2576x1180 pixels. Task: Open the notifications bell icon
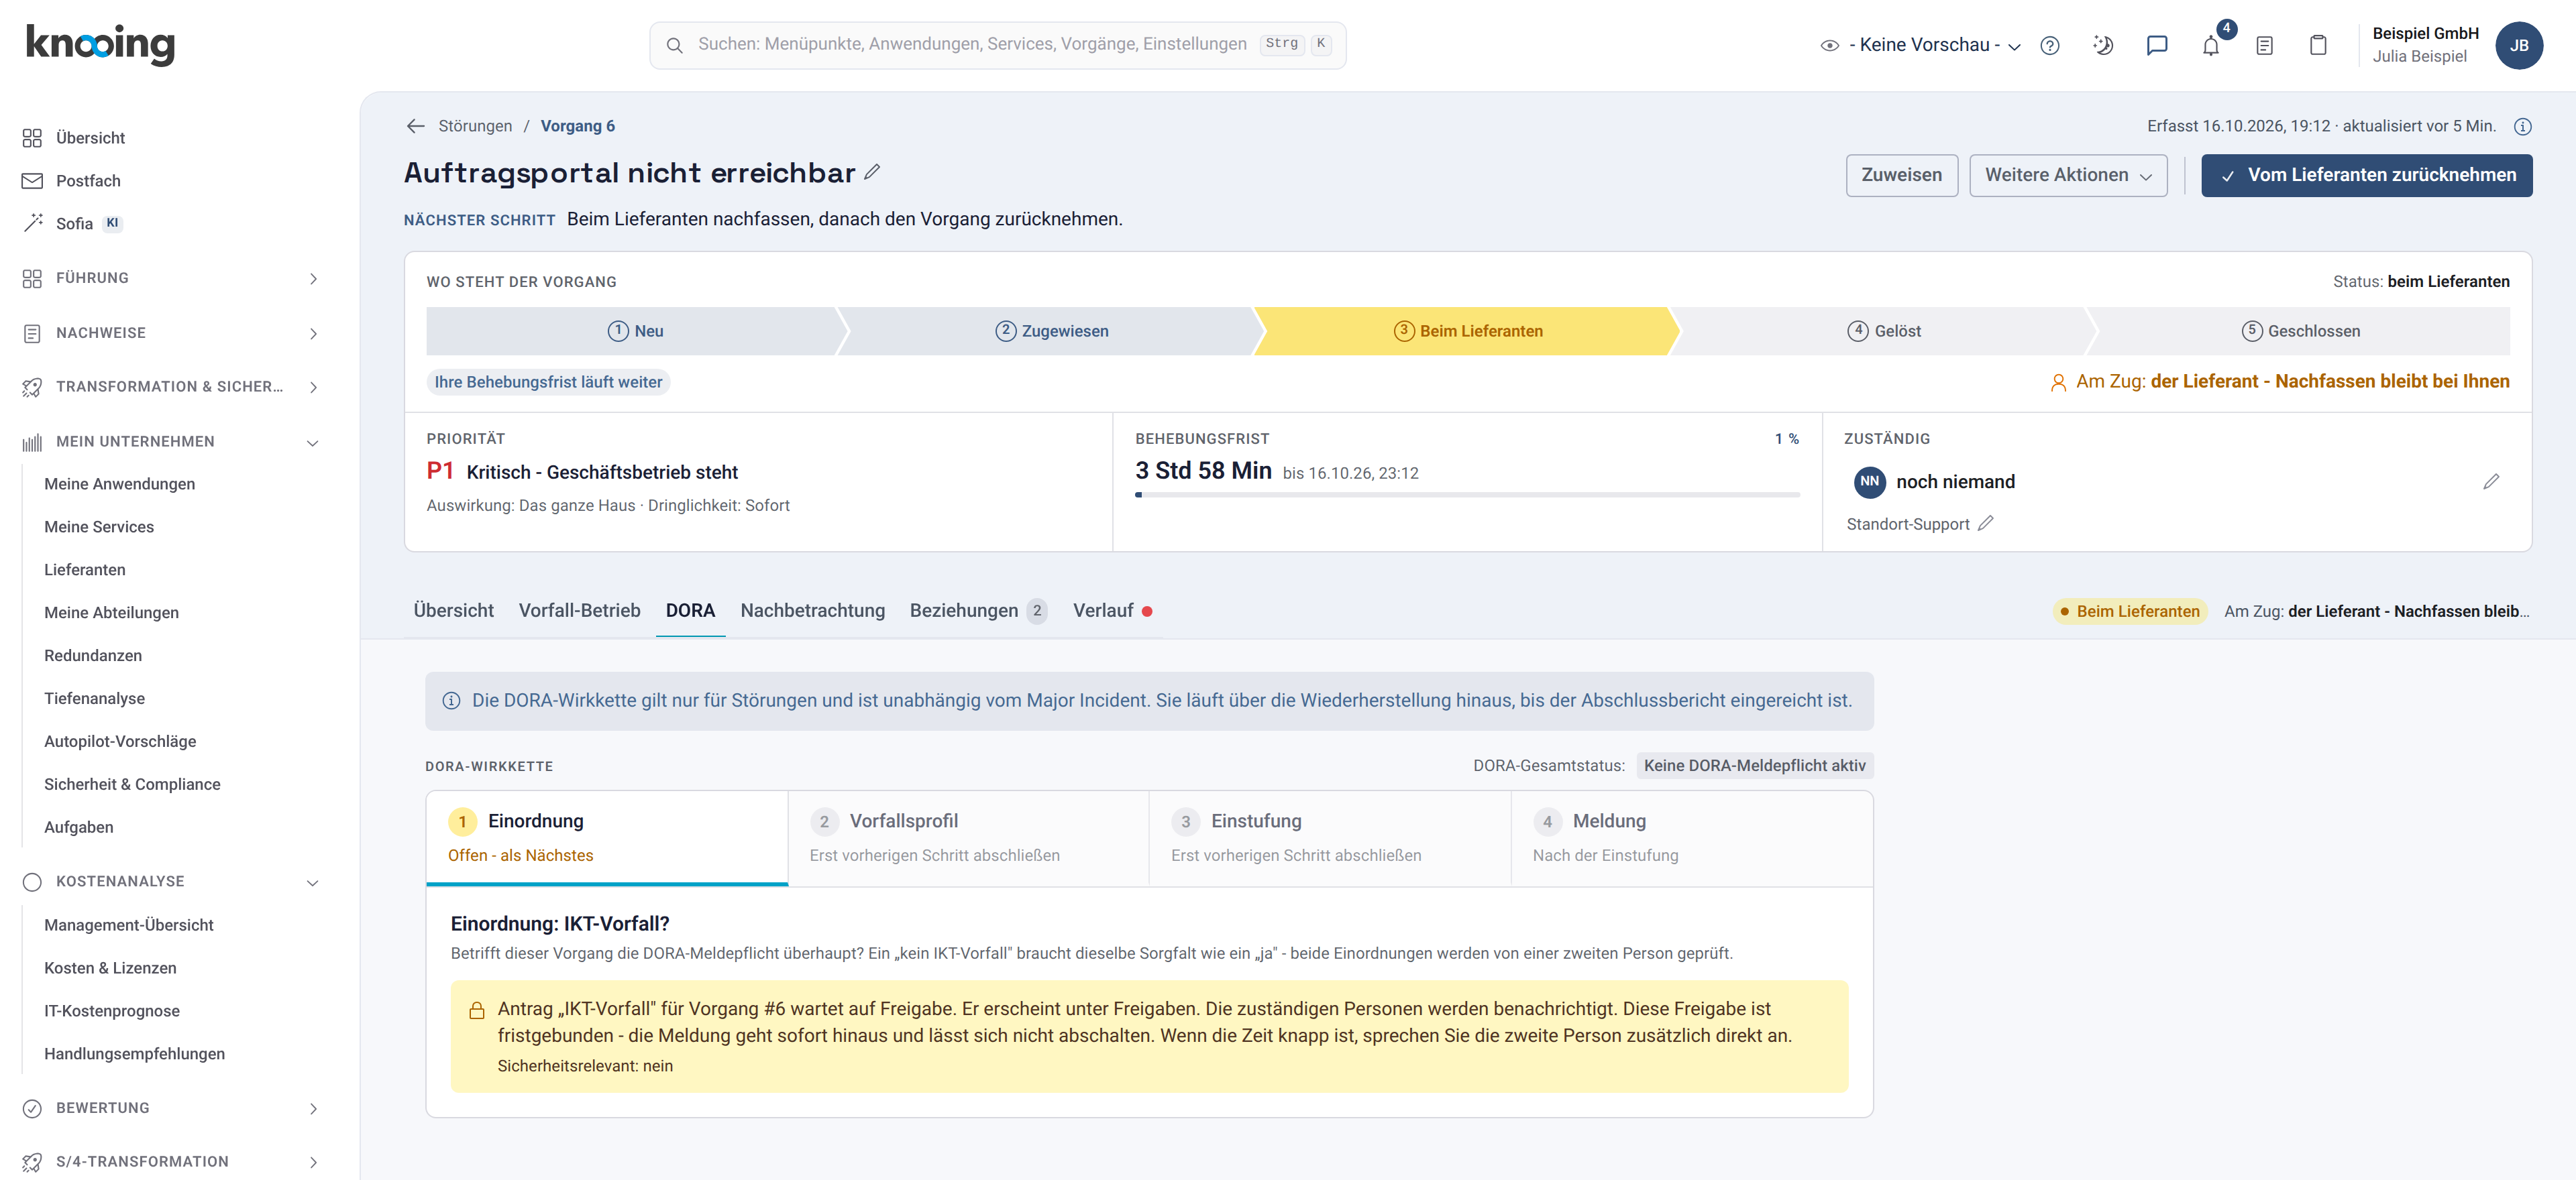coord(2211,45)
